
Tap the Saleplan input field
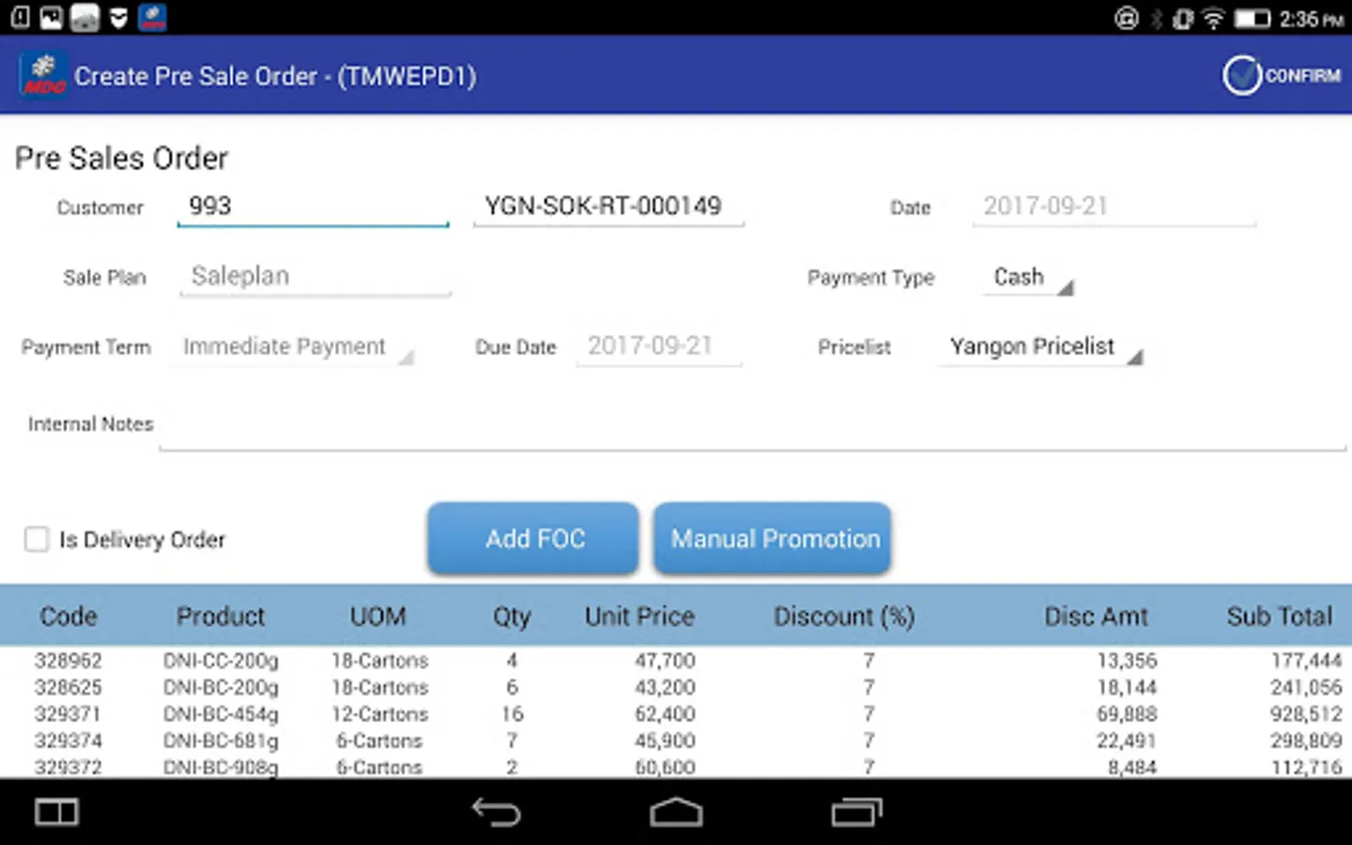click(315, 276)
